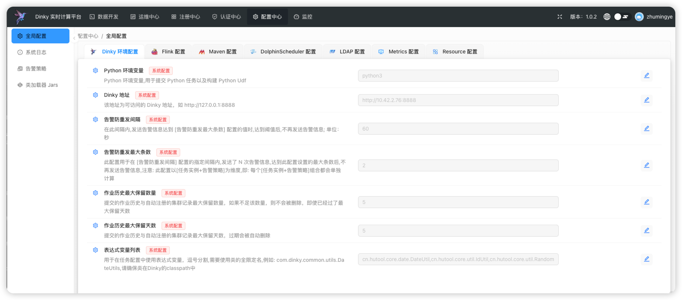
Task: Edit the 表达式变量列表 setting
Action: [647, 259]
